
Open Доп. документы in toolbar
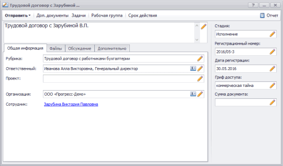pos(52,15)
